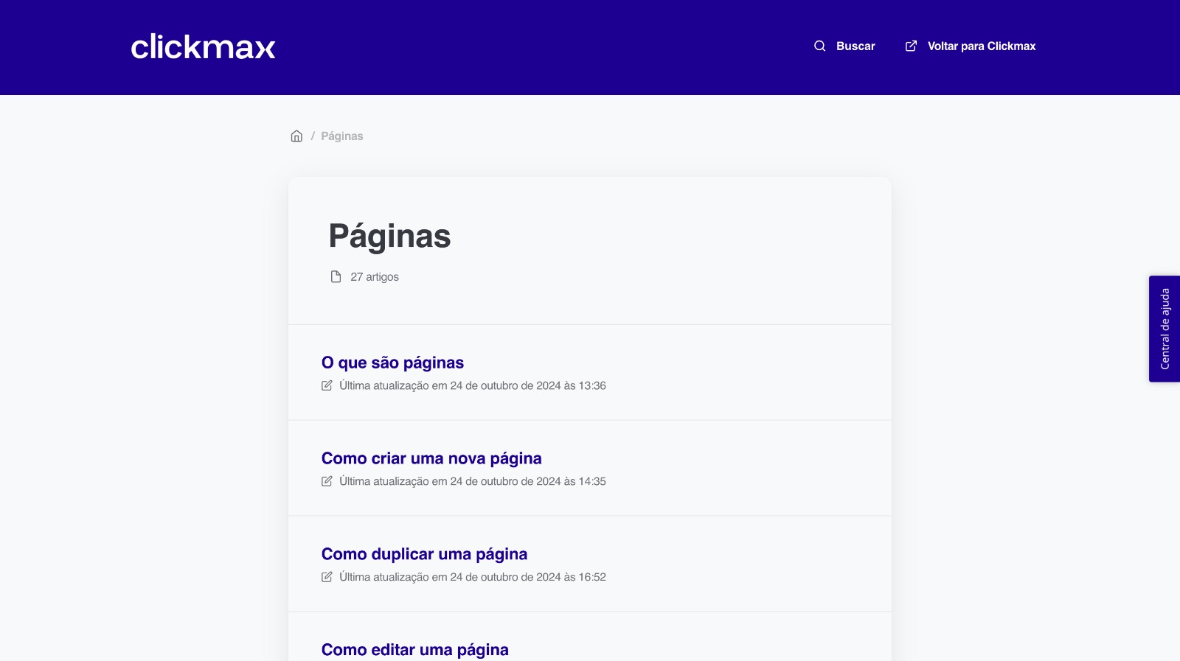The width and height of the screenshot is (1180, 661).
Task: Click the edit icon under 'Como criar uma nova página'
Action: pyautogui.click(x=327, y=481)
